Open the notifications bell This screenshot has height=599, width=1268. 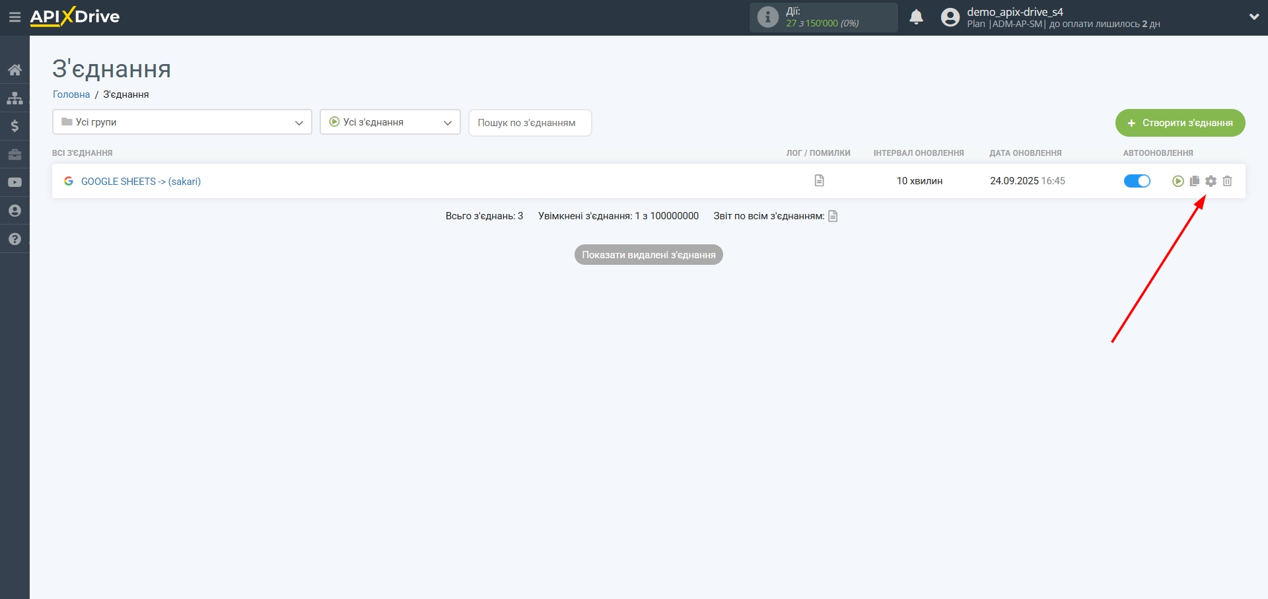coord(916,17)
